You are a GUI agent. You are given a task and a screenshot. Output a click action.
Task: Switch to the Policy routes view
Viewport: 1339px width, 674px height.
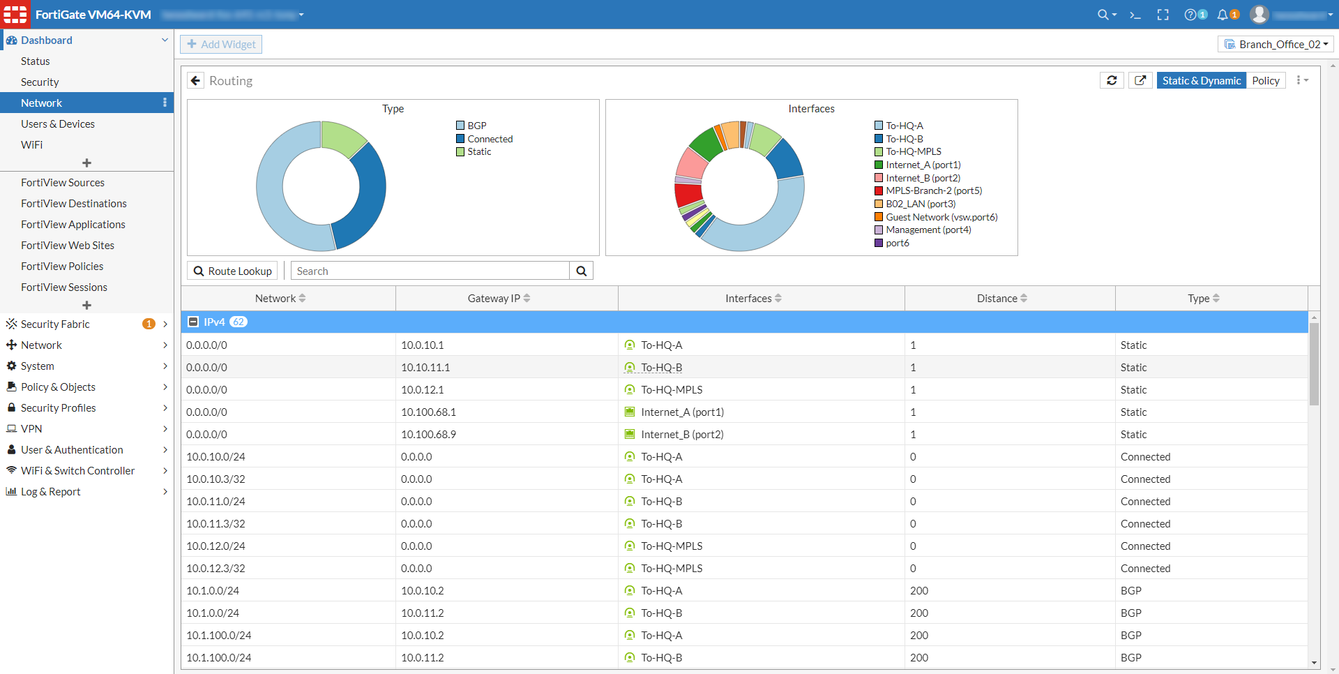pos(1266,80)
